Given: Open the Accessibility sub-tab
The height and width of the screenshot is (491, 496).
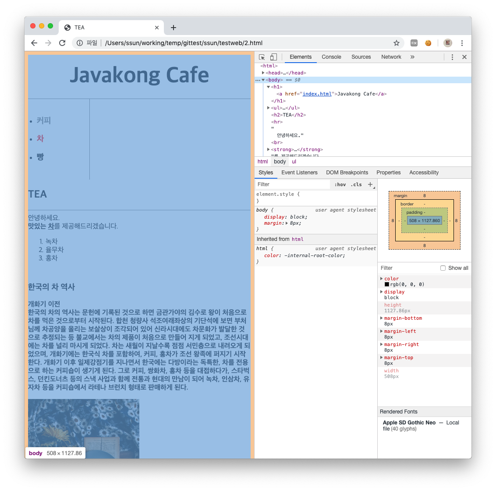Looking at the screenshot, I should click(424, 173).
